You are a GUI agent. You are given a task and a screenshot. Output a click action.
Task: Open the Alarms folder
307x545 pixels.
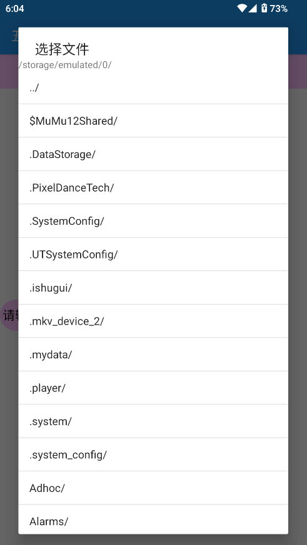[x=153, y=519]
